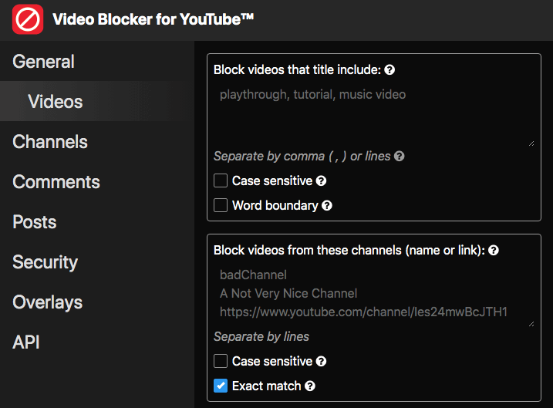Enable the Word boundary checkbox
Screen dimensions: 553x408
[221, 206]
